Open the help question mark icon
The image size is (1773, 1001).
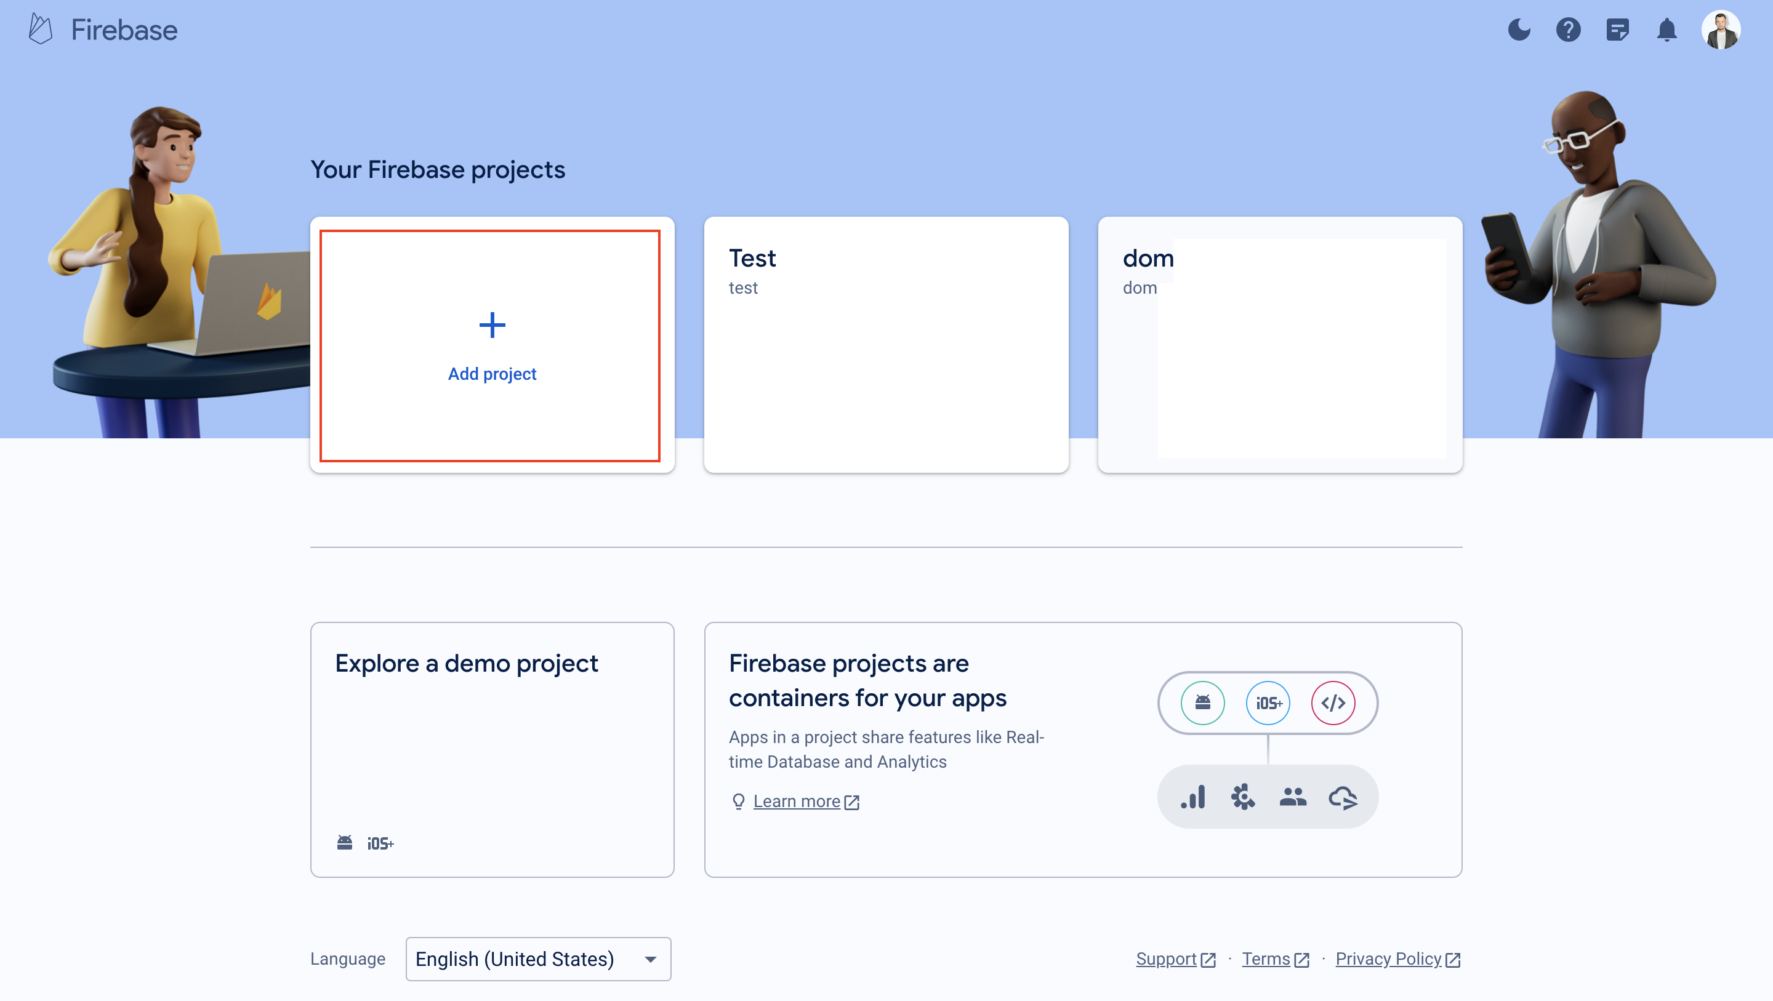pyautogui.click(x=1568, y=30)
